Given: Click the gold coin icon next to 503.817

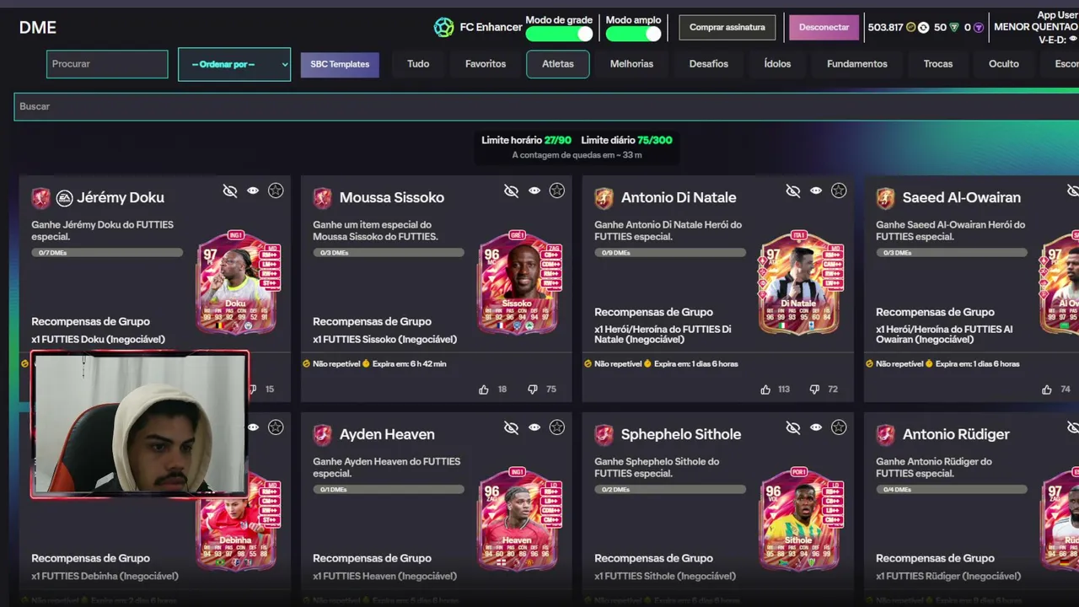Looking at the screenshot, I should pyautogui.click(x=910, y=27).
